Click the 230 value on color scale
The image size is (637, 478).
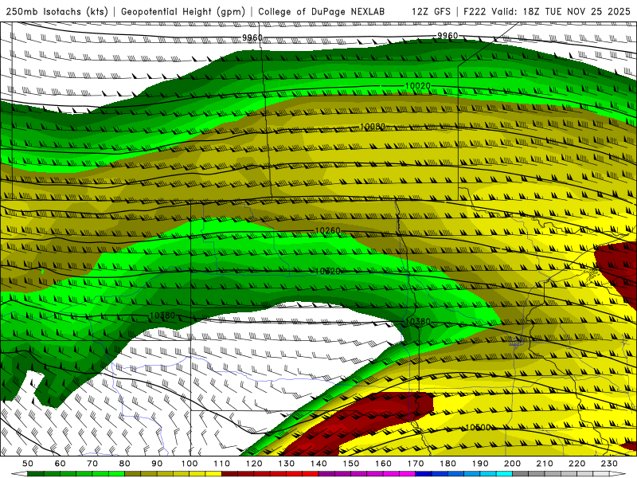609,464
